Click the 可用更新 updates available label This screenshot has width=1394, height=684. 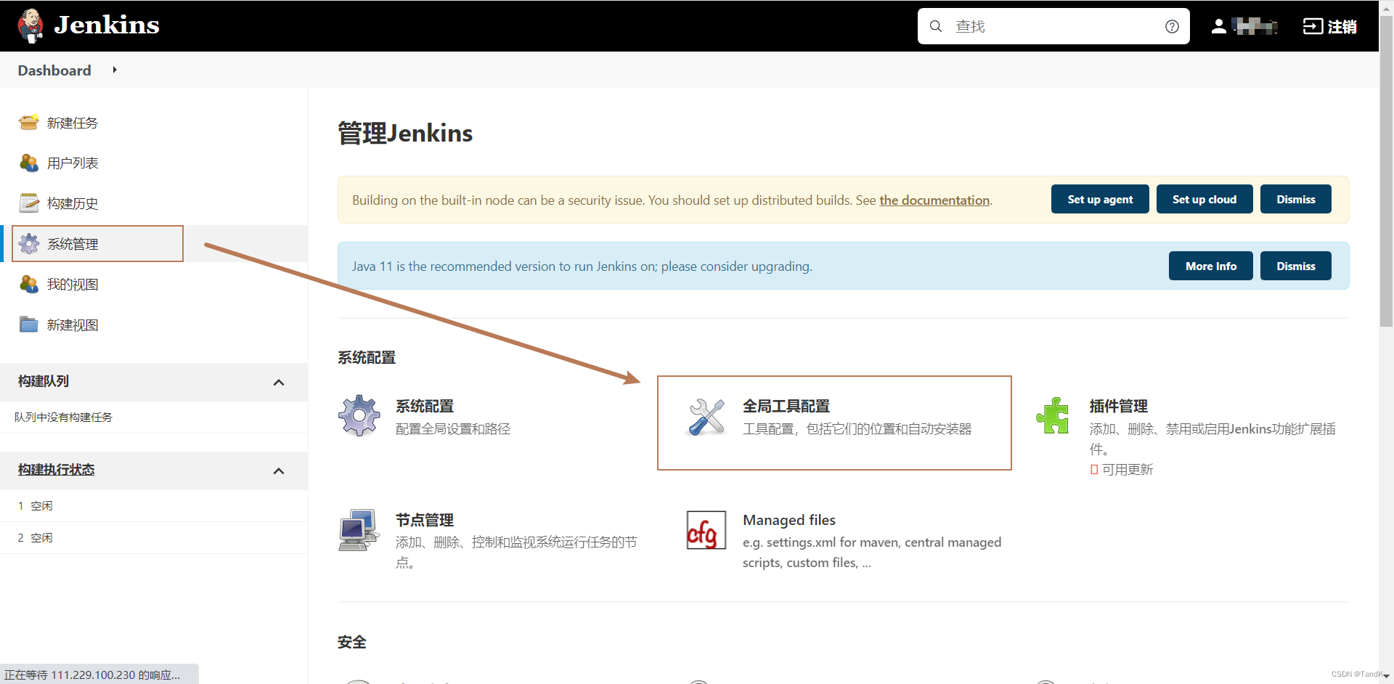[1128, 469]
